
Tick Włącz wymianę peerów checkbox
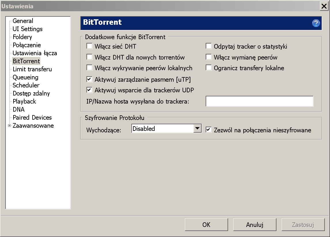208,57
